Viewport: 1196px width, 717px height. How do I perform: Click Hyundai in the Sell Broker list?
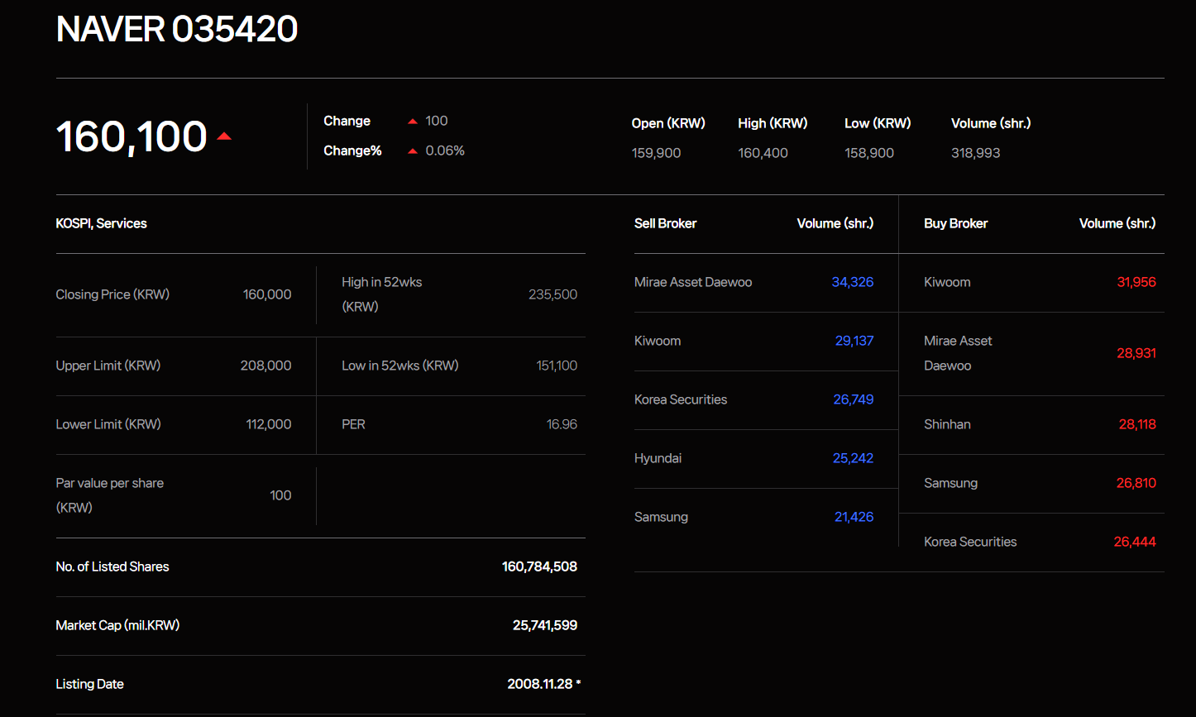658,458
